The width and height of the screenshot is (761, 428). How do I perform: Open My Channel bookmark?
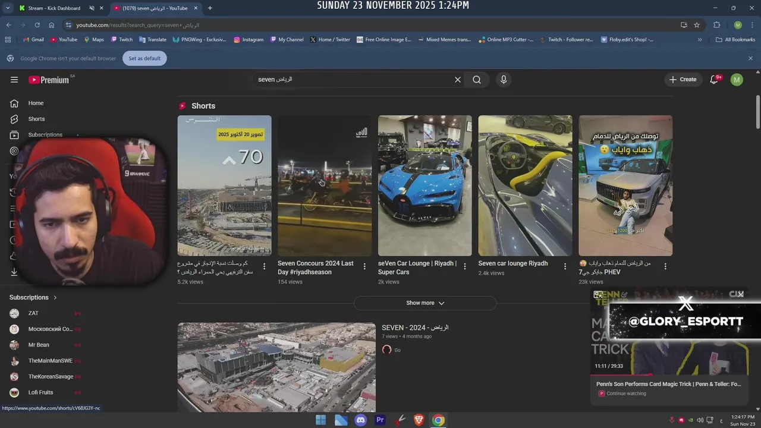287,40
